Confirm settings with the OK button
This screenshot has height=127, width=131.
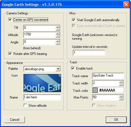tap(116, 120)
